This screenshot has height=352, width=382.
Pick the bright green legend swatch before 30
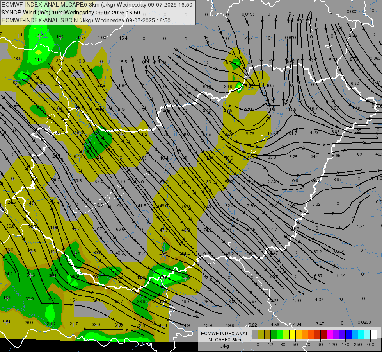point(280,335)
